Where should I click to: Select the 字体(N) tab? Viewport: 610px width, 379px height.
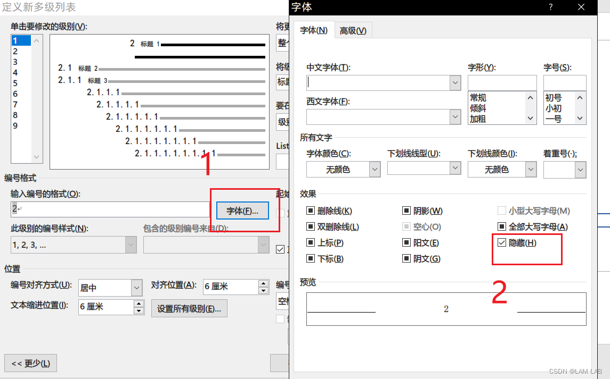[314, 30]
